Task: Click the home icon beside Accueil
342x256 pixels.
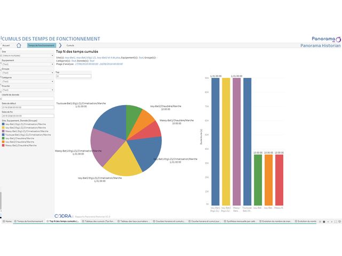Action: pyautogui.click(x=19, y=46)
